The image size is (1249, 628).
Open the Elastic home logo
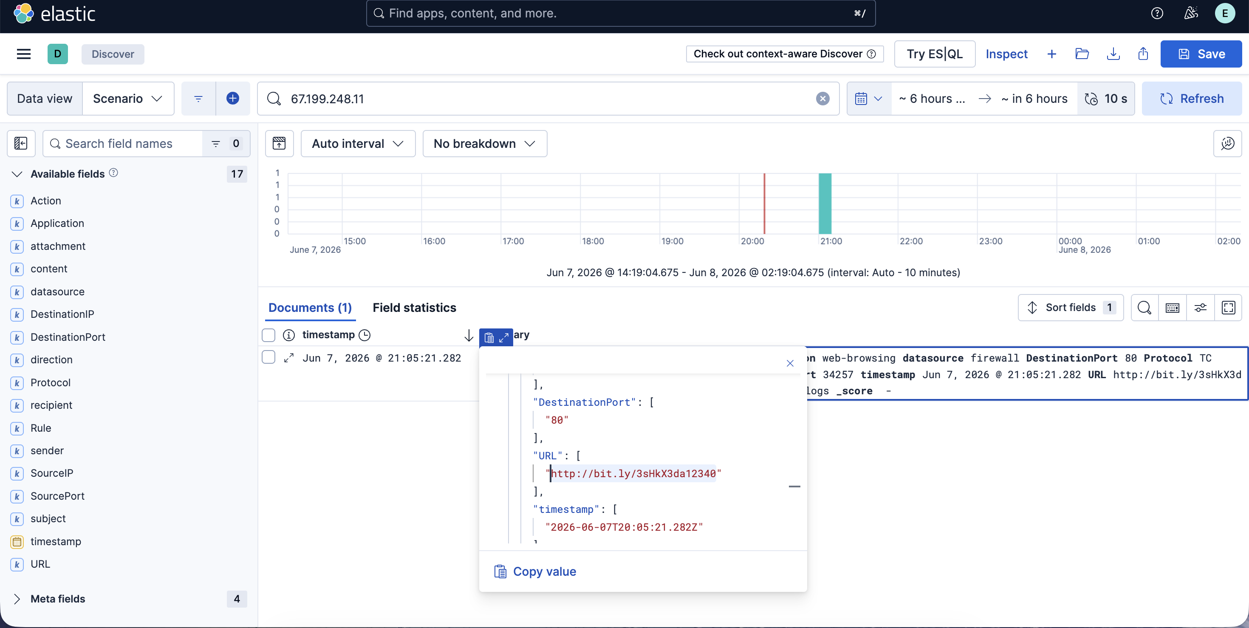tap(55, 13)
